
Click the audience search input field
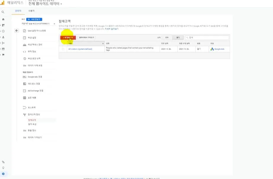coord(207,37)
